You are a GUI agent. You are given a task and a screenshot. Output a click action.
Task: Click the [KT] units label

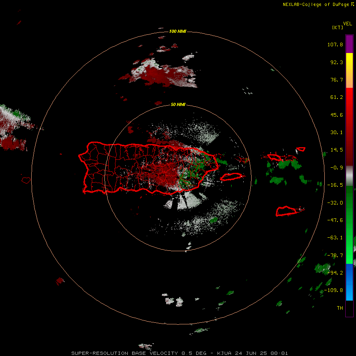click(x=337, y=27)
